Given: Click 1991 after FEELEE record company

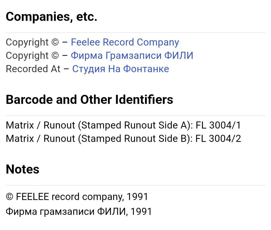Looking at the screenshot, I should (138, 197).
